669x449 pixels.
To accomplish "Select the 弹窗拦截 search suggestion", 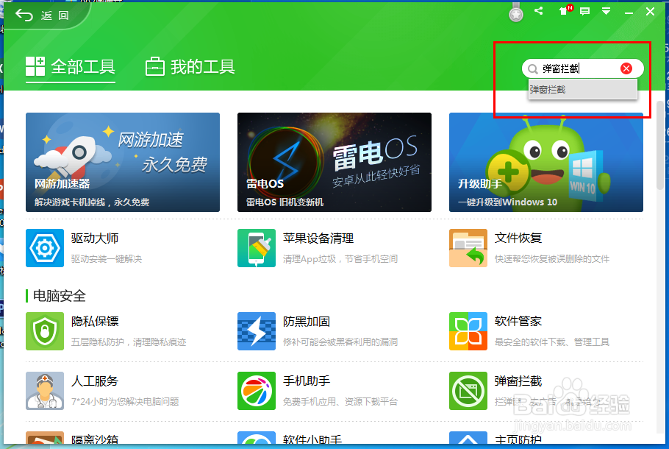I will point(582,89).
